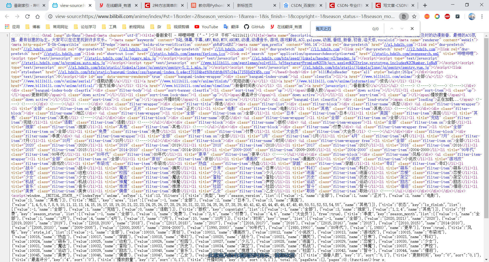
Task: Open the favicon.ico source link
Action: pyautogui.click(x=187, y=54)
